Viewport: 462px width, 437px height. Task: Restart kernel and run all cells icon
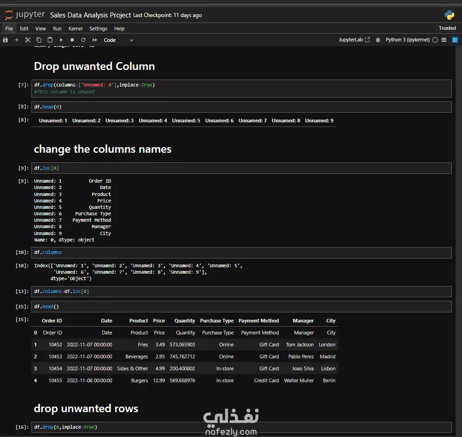[x=94, y=40]
